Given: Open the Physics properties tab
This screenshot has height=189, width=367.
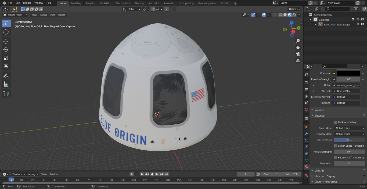Looking at the screenshot, I should 306,147.
